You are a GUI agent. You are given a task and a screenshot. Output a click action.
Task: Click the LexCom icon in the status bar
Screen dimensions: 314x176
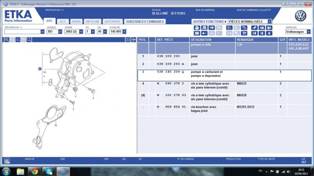7,161
